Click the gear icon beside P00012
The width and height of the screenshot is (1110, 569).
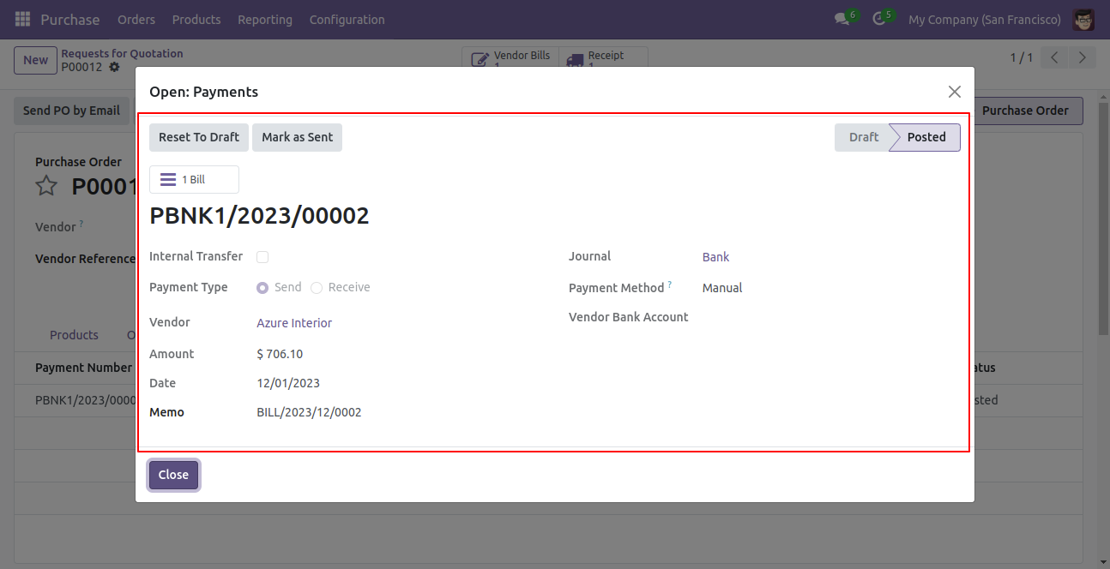point(114,67)
